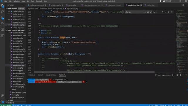Screen dimensions: 188x106
Task: Open the Terminal menu
Action: [39, 1]
